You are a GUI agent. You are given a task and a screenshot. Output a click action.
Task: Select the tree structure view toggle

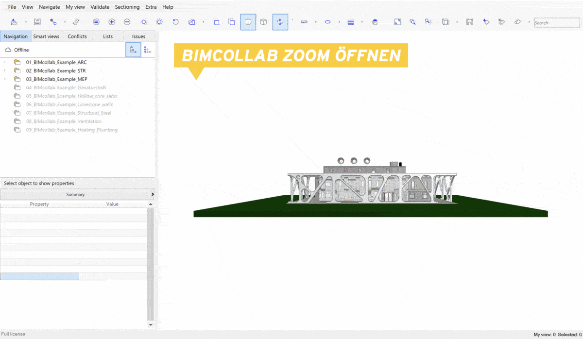[133, 49]
